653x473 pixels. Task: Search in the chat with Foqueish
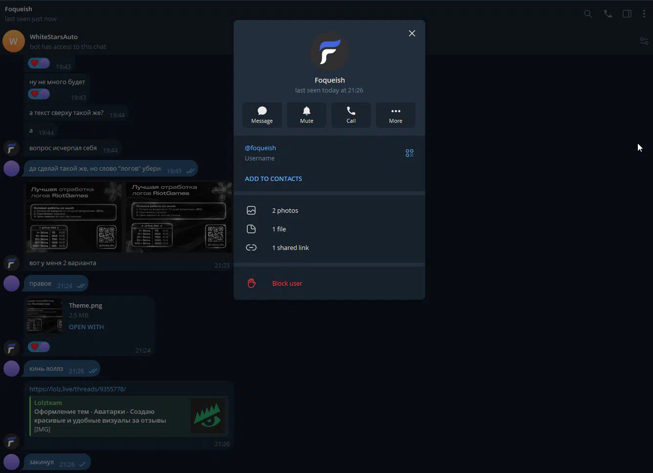click(588, 14)
